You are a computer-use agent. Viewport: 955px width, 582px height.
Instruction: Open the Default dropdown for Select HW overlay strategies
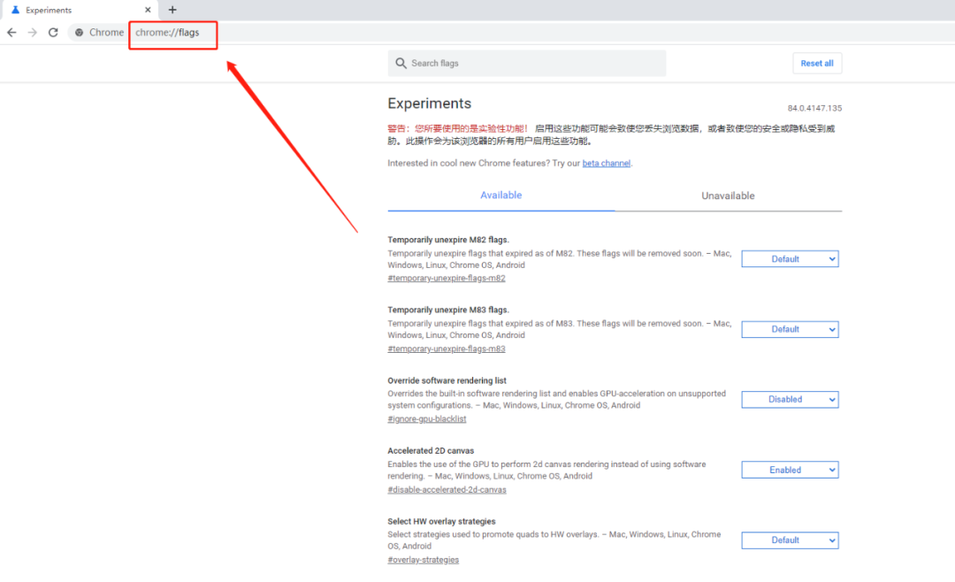[790, 540]
